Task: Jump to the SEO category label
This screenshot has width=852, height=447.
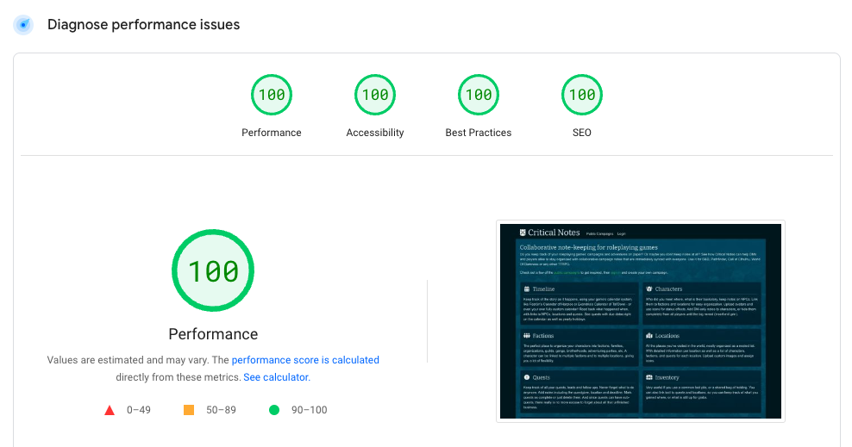Action: tap(582, 133)
